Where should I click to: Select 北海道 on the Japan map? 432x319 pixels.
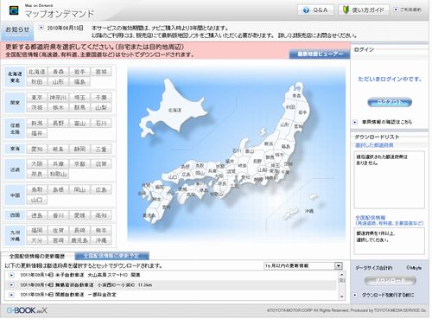[x=175, y=110]
